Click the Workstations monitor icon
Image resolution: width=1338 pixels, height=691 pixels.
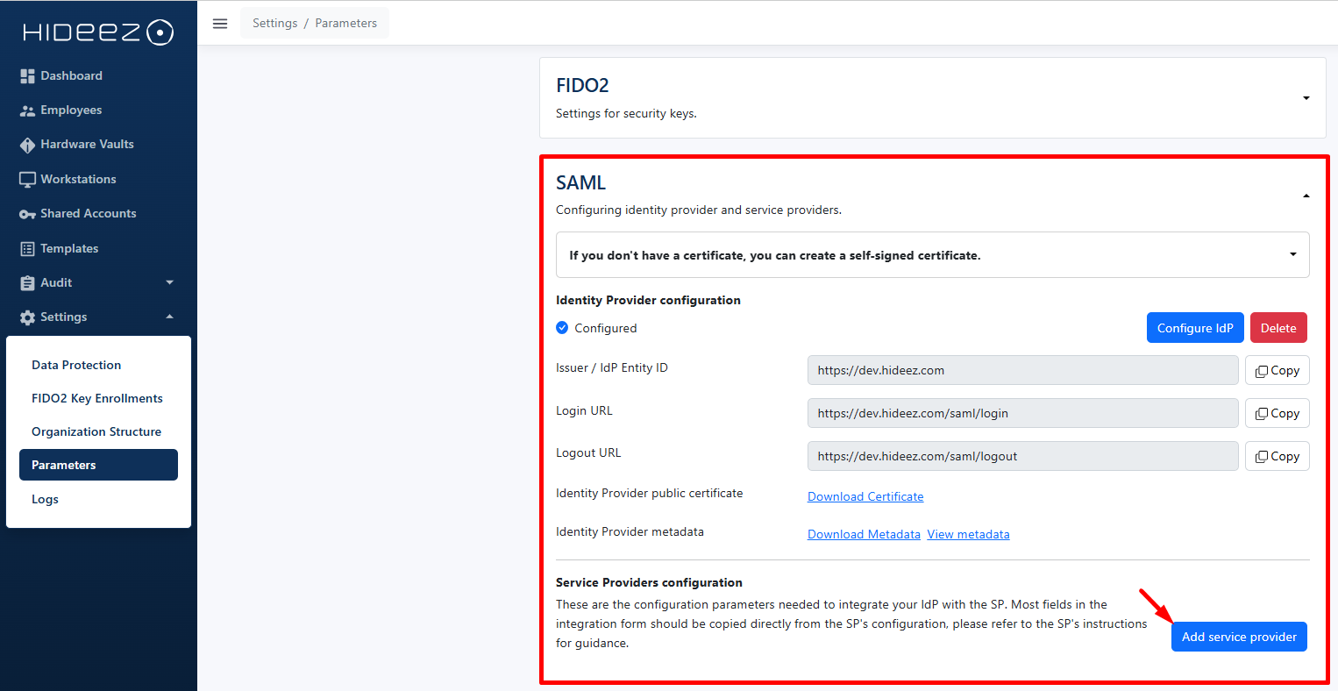pos(27,179)
